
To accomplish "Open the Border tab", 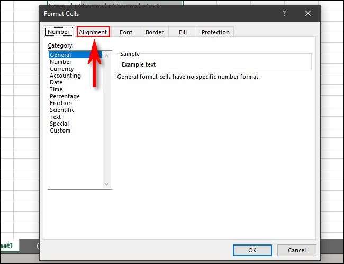I will point(155,32).
